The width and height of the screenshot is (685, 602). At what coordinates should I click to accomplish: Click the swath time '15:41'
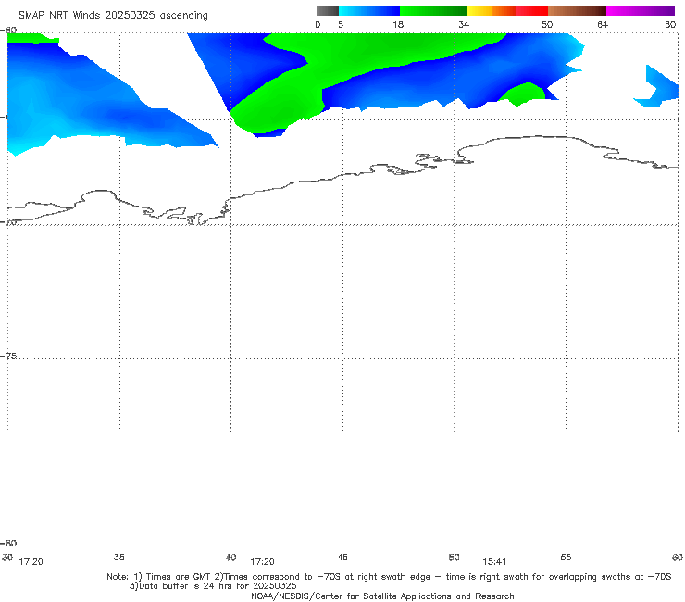tap(494, 562)
